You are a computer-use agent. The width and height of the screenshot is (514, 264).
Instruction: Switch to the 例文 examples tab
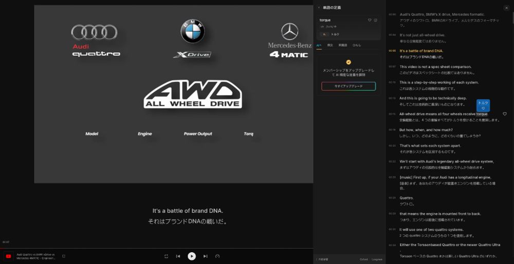(330, 45)
